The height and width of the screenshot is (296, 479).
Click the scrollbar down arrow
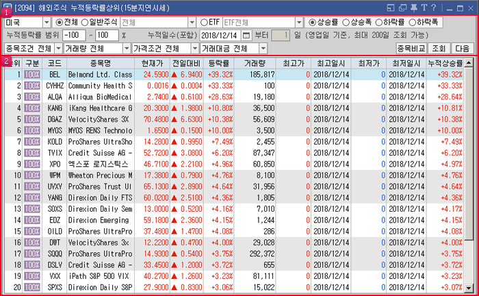point(468,288)
